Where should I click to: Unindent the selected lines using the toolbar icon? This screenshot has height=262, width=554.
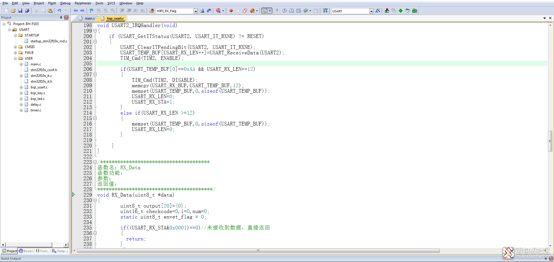[x=129, y=11]
